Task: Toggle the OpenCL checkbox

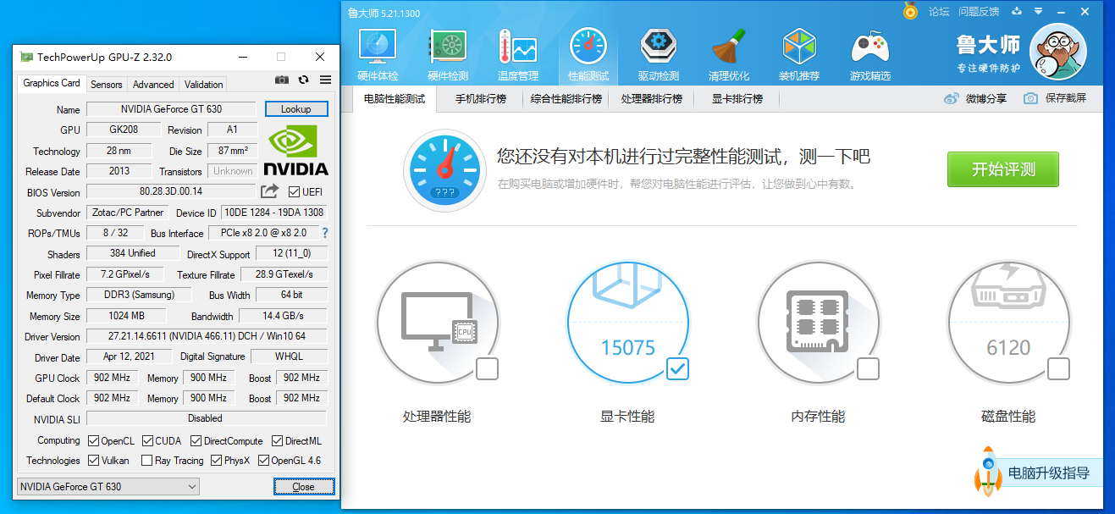Action: (x=93, y=440)
